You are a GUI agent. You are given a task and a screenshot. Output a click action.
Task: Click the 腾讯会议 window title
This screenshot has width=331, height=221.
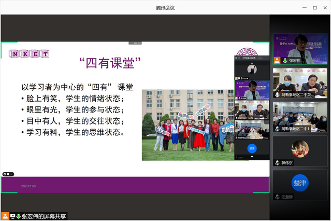tap(165, 7)
